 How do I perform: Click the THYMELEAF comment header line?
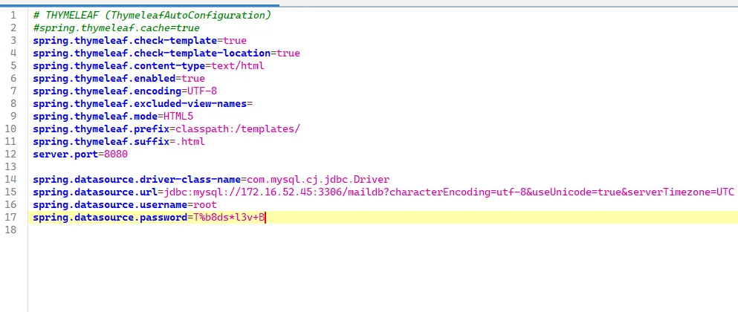(x=152, y=15)
